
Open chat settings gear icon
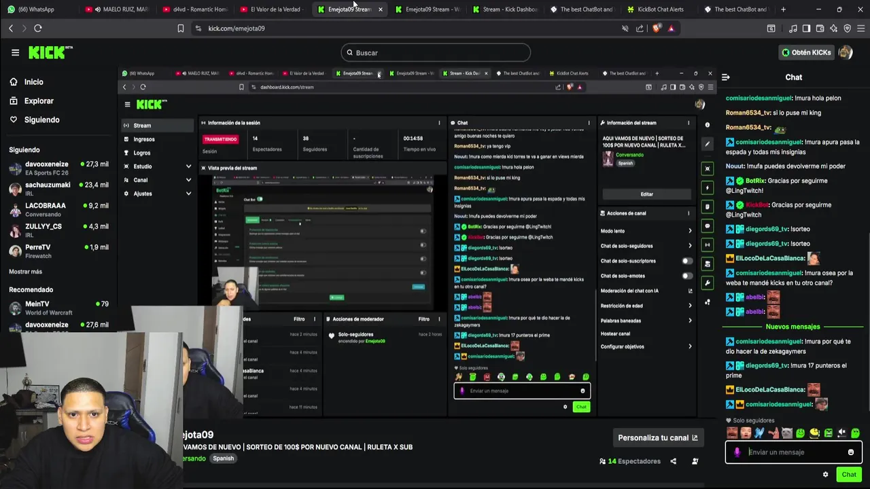tap(826, 475)
